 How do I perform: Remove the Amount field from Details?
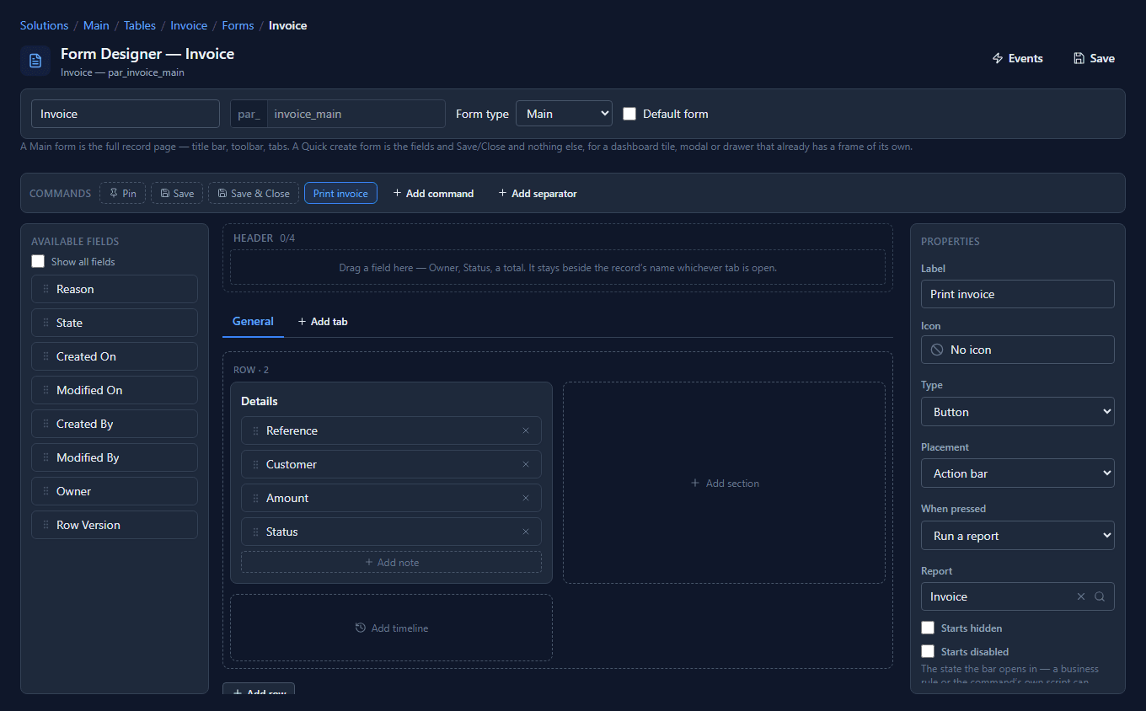[526, 498]
